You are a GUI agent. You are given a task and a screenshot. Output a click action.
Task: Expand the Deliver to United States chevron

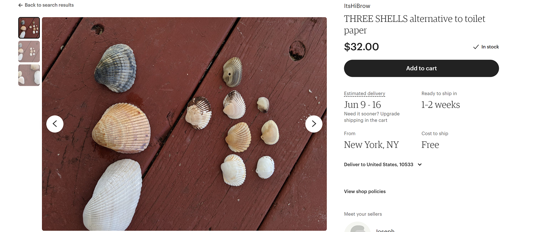(x=420, y=165)
